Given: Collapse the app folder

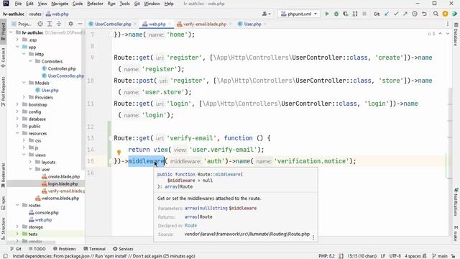Looking at the screenshot, I should [x=17, y=47].
